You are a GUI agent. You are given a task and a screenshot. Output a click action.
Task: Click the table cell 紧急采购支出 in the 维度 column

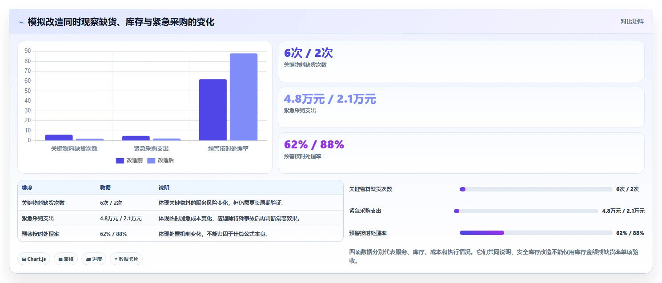click(38, 219)
